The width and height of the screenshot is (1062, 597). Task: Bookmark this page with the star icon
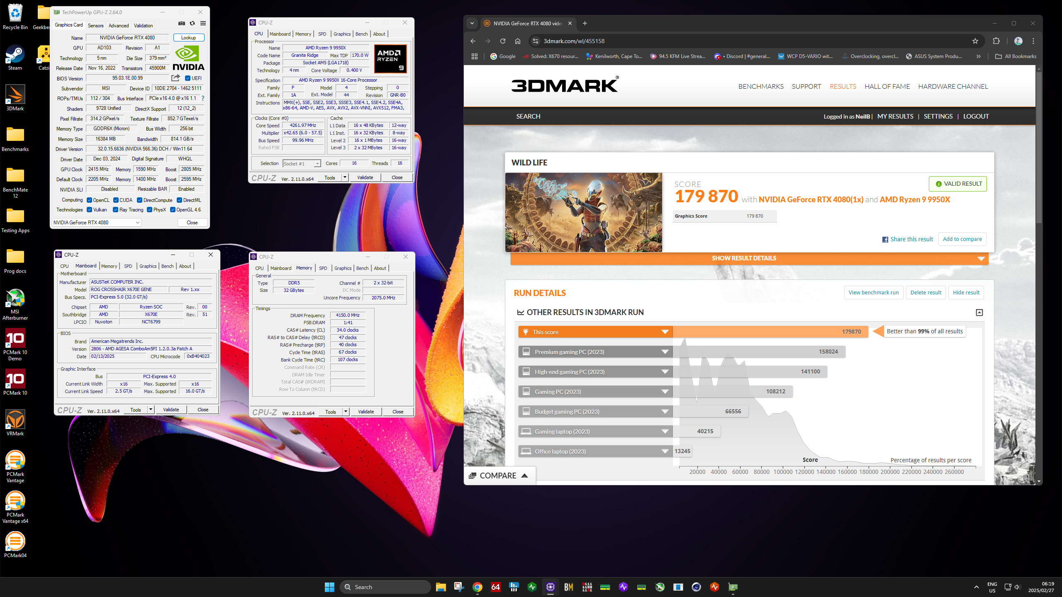975,41
